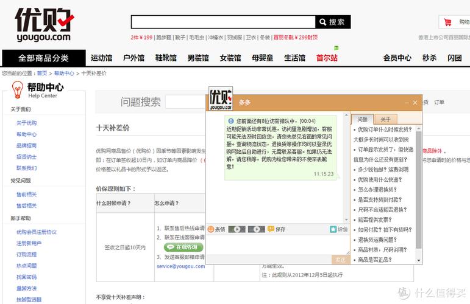Click FAQ list scrollbar down arrow
The image size is (470, 304).
(x=419, y=261)
